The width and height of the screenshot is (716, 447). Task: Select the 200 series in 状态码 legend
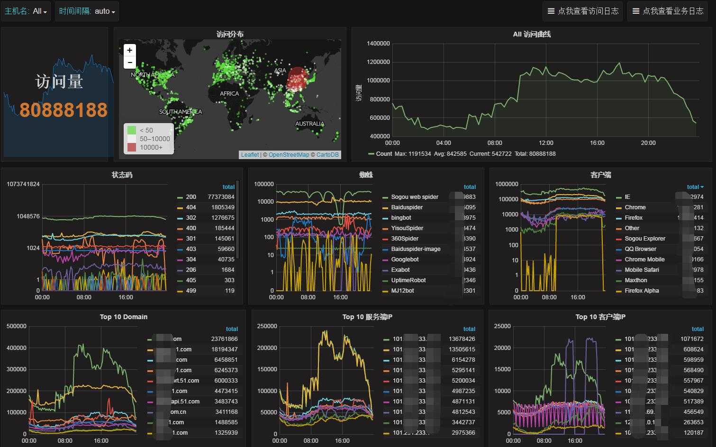coord(191,197)
